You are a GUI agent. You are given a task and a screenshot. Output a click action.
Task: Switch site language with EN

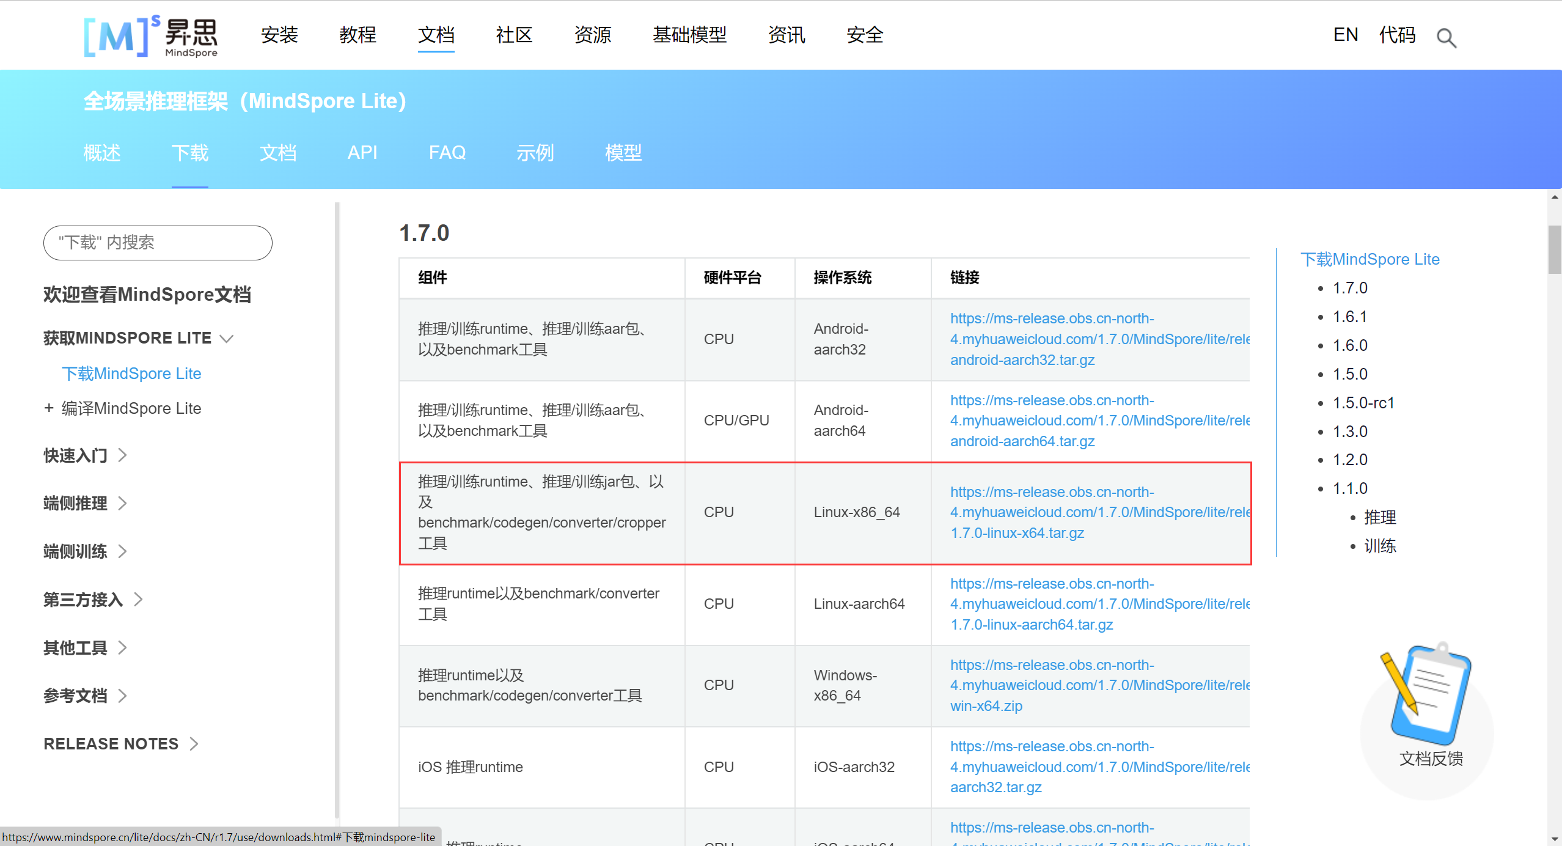[1345, 35]
